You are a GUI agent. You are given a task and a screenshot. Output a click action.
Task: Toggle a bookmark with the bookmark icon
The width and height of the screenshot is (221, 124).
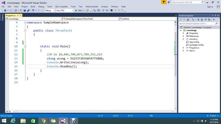coord(112,11)
